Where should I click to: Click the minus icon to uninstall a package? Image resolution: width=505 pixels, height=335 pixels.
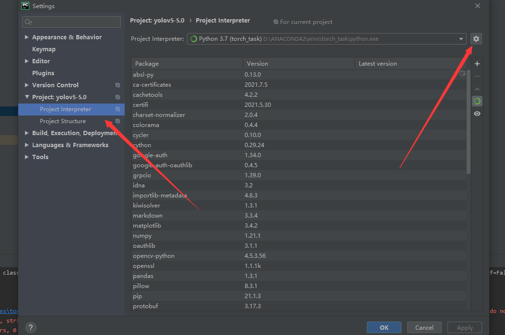pos(477,76)
